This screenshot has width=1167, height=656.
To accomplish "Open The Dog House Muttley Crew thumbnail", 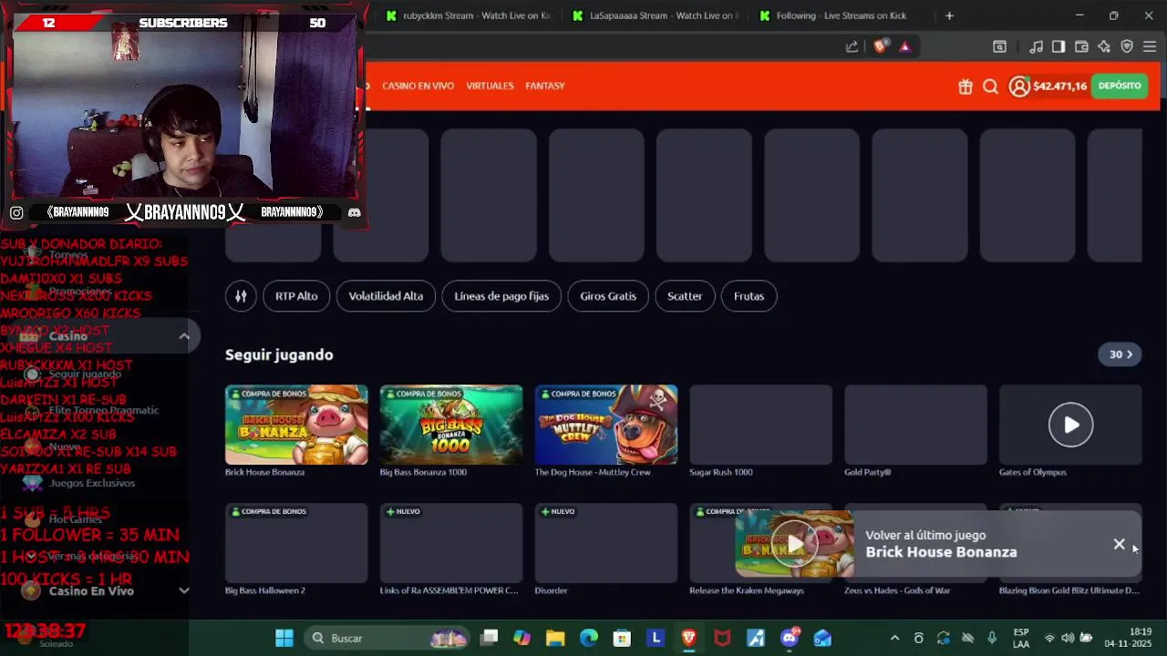I will [606, 425].
